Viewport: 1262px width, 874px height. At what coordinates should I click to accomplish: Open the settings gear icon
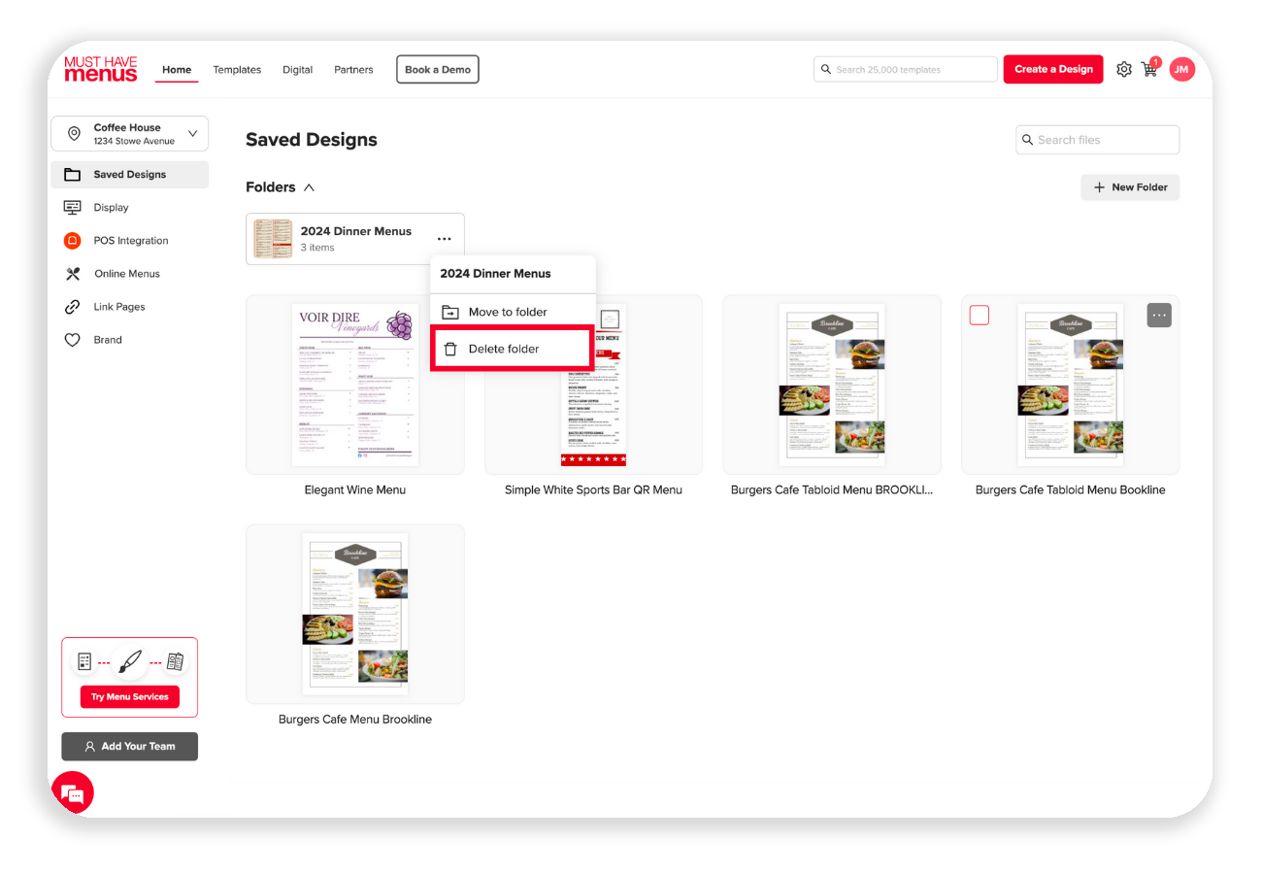[1124, 69]
